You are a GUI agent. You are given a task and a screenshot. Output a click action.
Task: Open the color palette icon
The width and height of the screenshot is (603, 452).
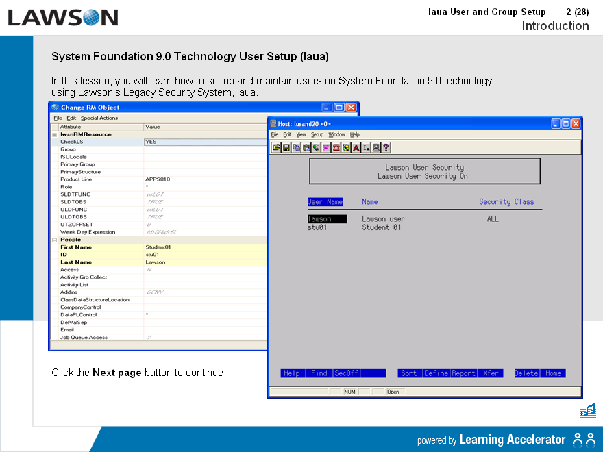[346, 148]
